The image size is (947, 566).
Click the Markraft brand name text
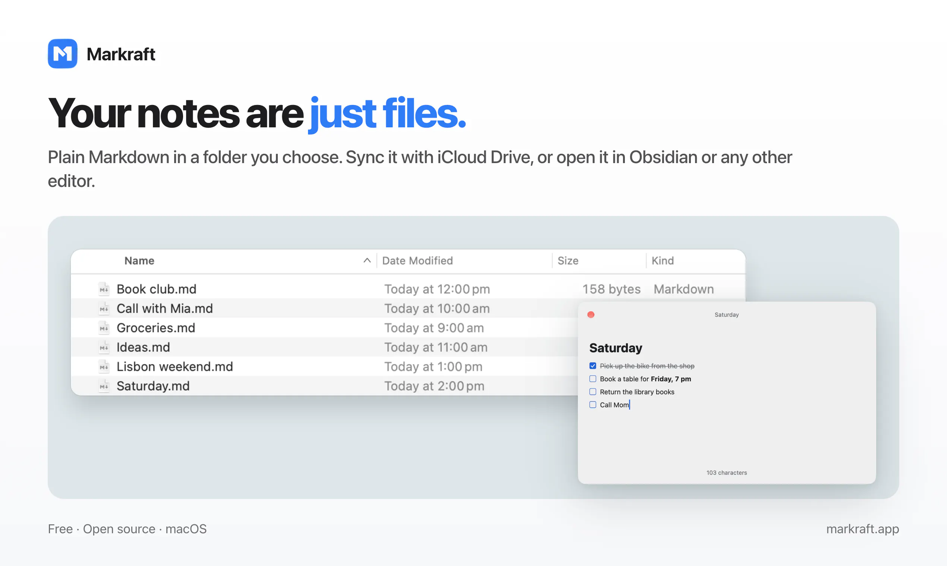click(x=121, y=54)
